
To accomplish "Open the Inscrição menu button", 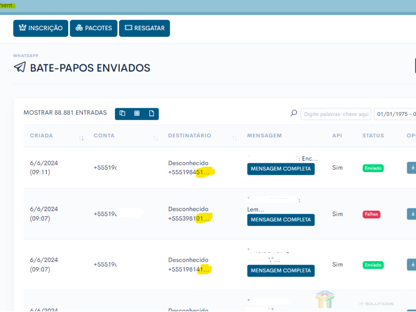I will (41, 28).
